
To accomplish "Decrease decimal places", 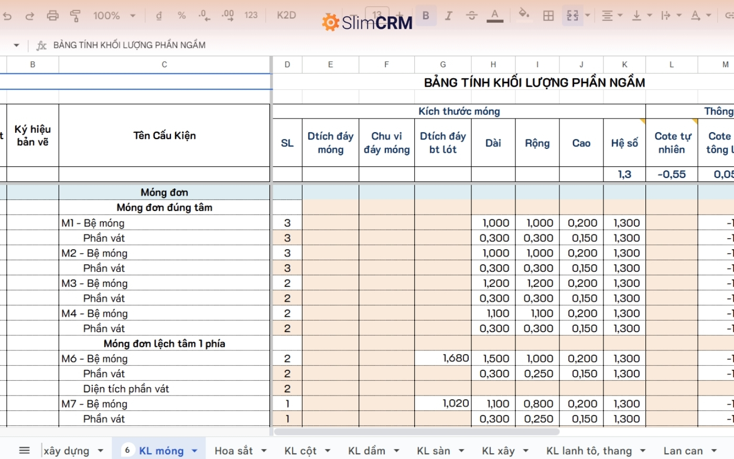I will (x=204, y=16).
